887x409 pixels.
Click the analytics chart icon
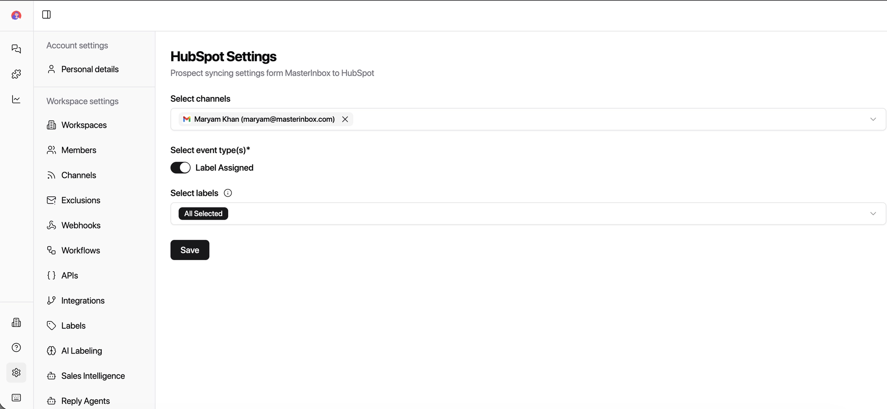click(x=16, y=99)
